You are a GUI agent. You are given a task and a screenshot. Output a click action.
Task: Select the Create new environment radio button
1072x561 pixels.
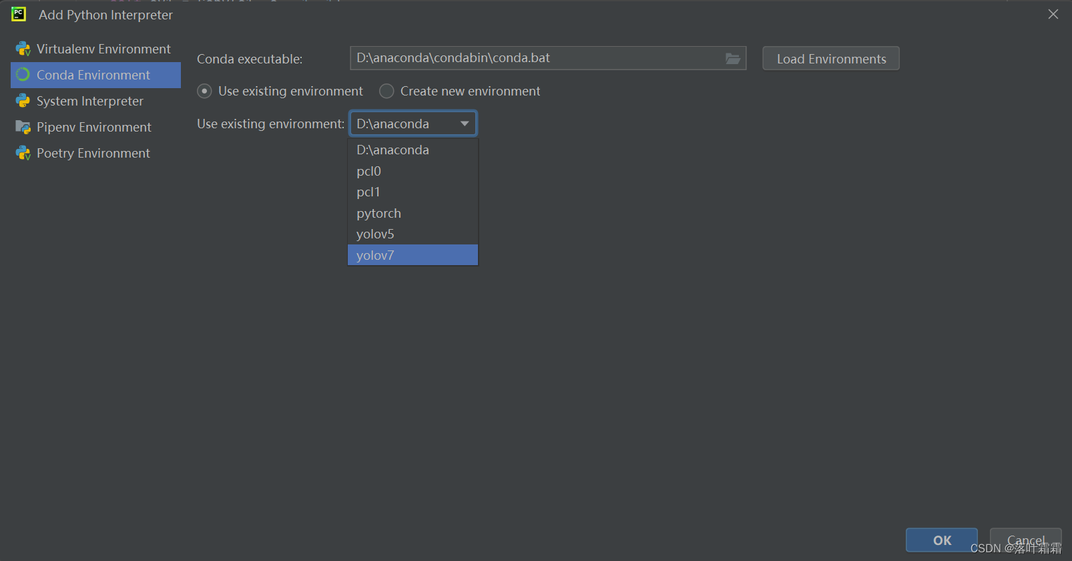(x=386, y=91)
